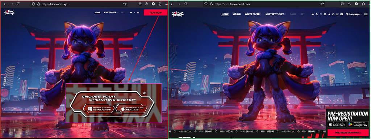Bookmark the tokyo-beast.com page with the star
The height and width of the screenshot is (139, 371).
tap(322, 4)
